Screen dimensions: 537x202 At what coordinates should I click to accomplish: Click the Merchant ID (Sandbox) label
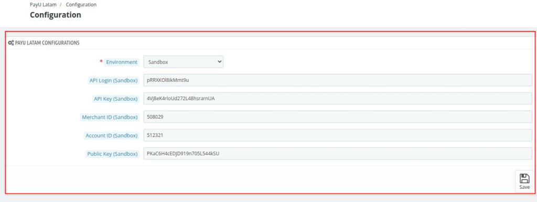pyautogui.click(x=110, y=117)
